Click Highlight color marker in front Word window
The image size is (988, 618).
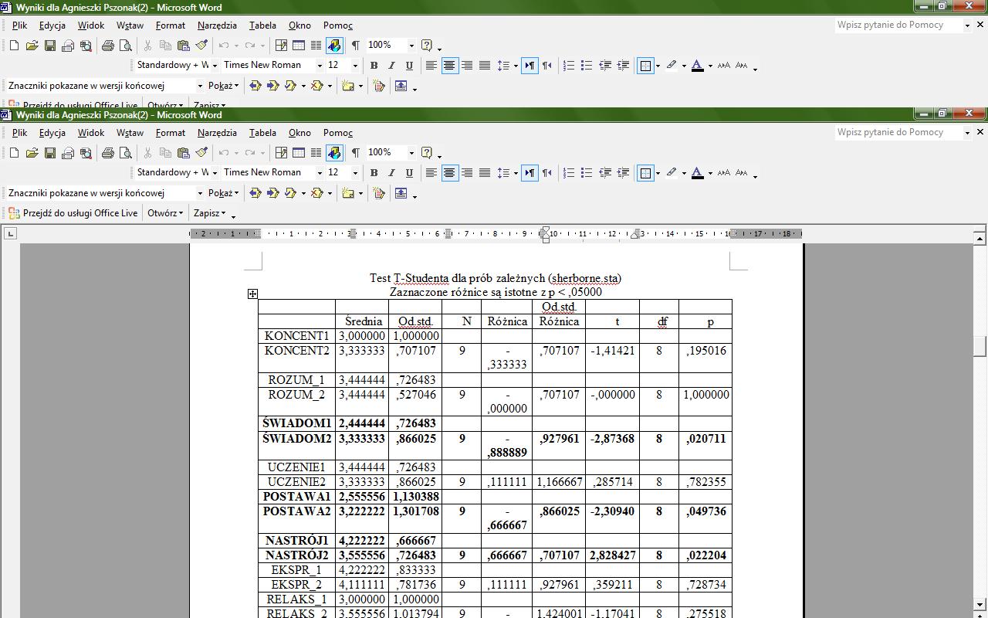(x=672, y=173)
